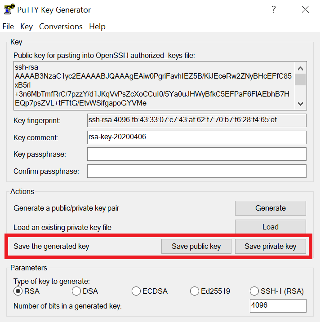Click Save public key button
The image size is (320, 322).
[x=196, y=246]
